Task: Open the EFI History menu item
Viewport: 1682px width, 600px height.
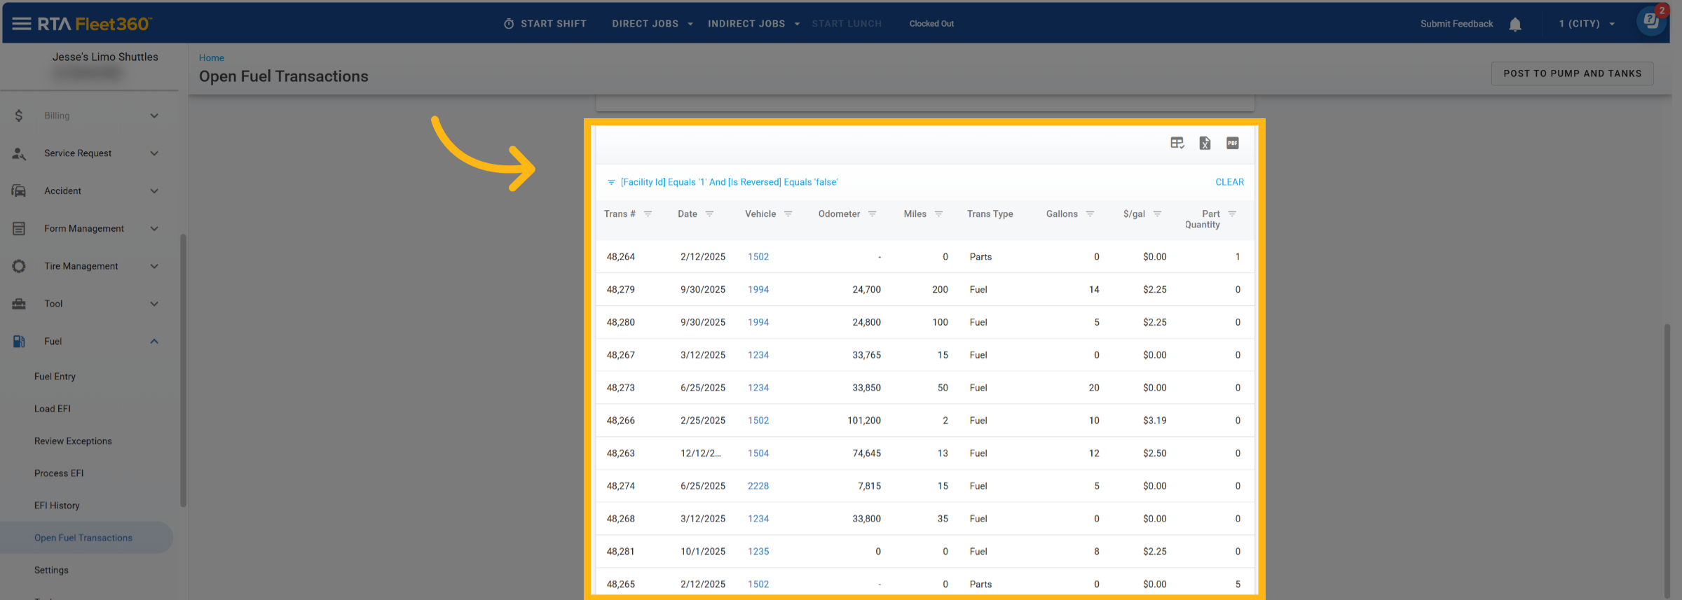Action: [x=57, y=505]
